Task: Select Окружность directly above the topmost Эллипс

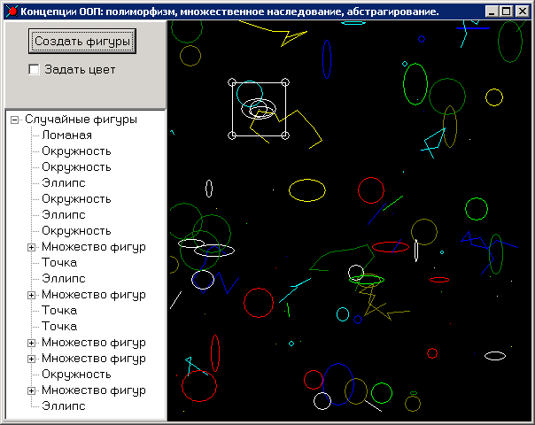Action: (76, 167)
